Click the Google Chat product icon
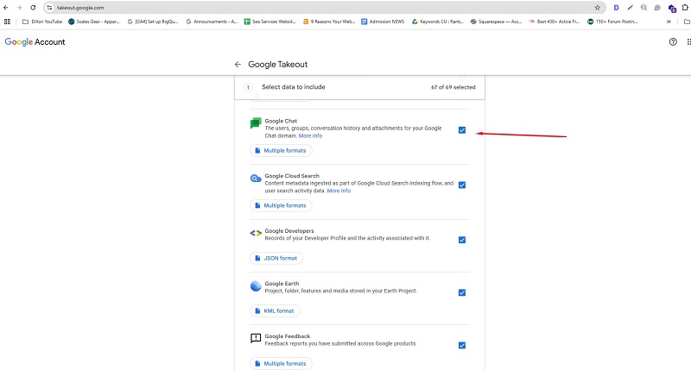Screen dimensions: 691x370 click(x=256, y=124)
